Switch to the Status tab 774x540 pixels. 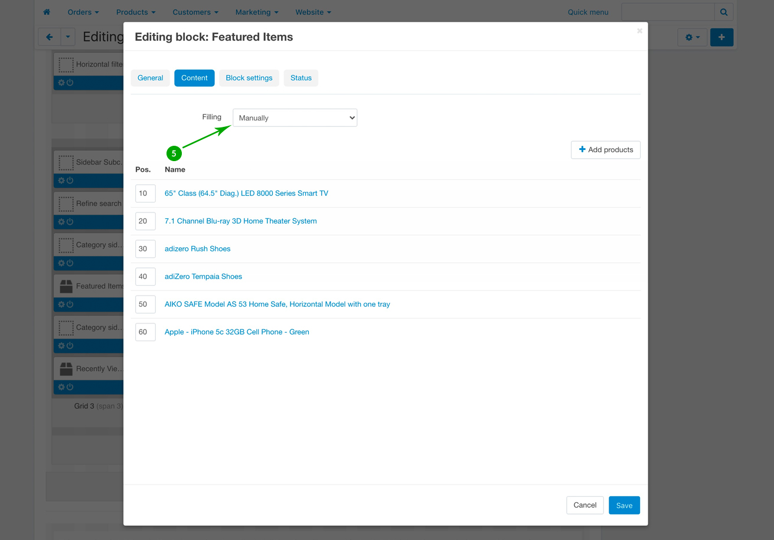pyautogui.click(x=301, y=78)
